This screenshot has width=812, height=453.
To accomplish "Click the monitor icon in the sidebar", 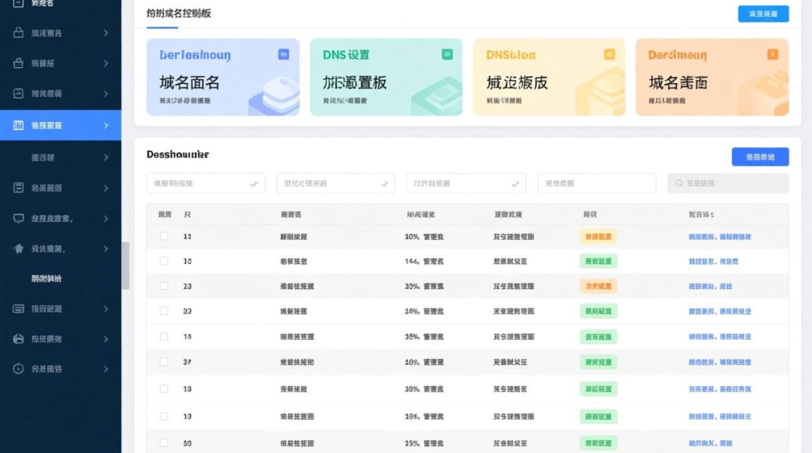I will (x=19, y=217).
